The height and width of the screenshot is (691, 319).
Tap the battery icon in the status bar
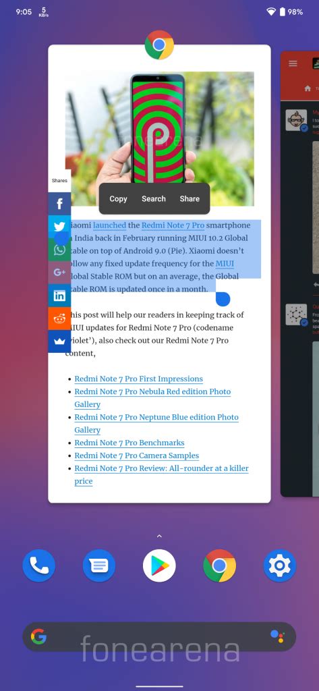283,12
